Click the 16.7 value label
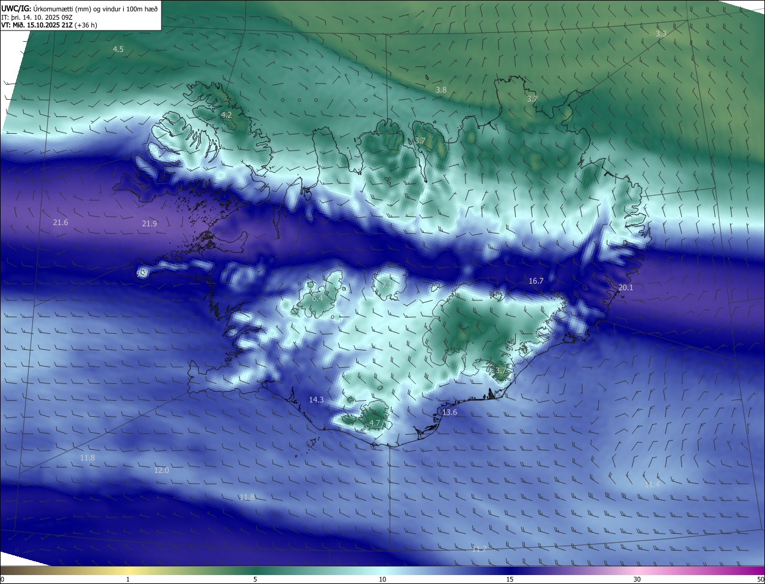 [536, 281]
